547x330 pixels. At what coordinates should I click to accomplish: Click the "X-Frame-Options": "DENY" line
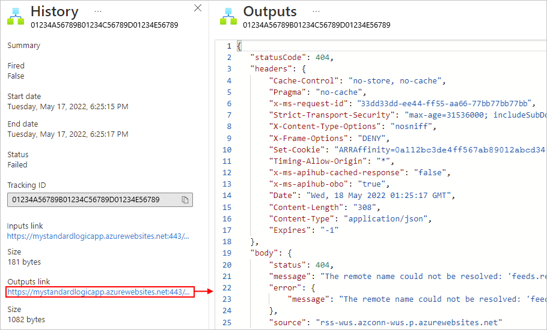click(329, 138)
